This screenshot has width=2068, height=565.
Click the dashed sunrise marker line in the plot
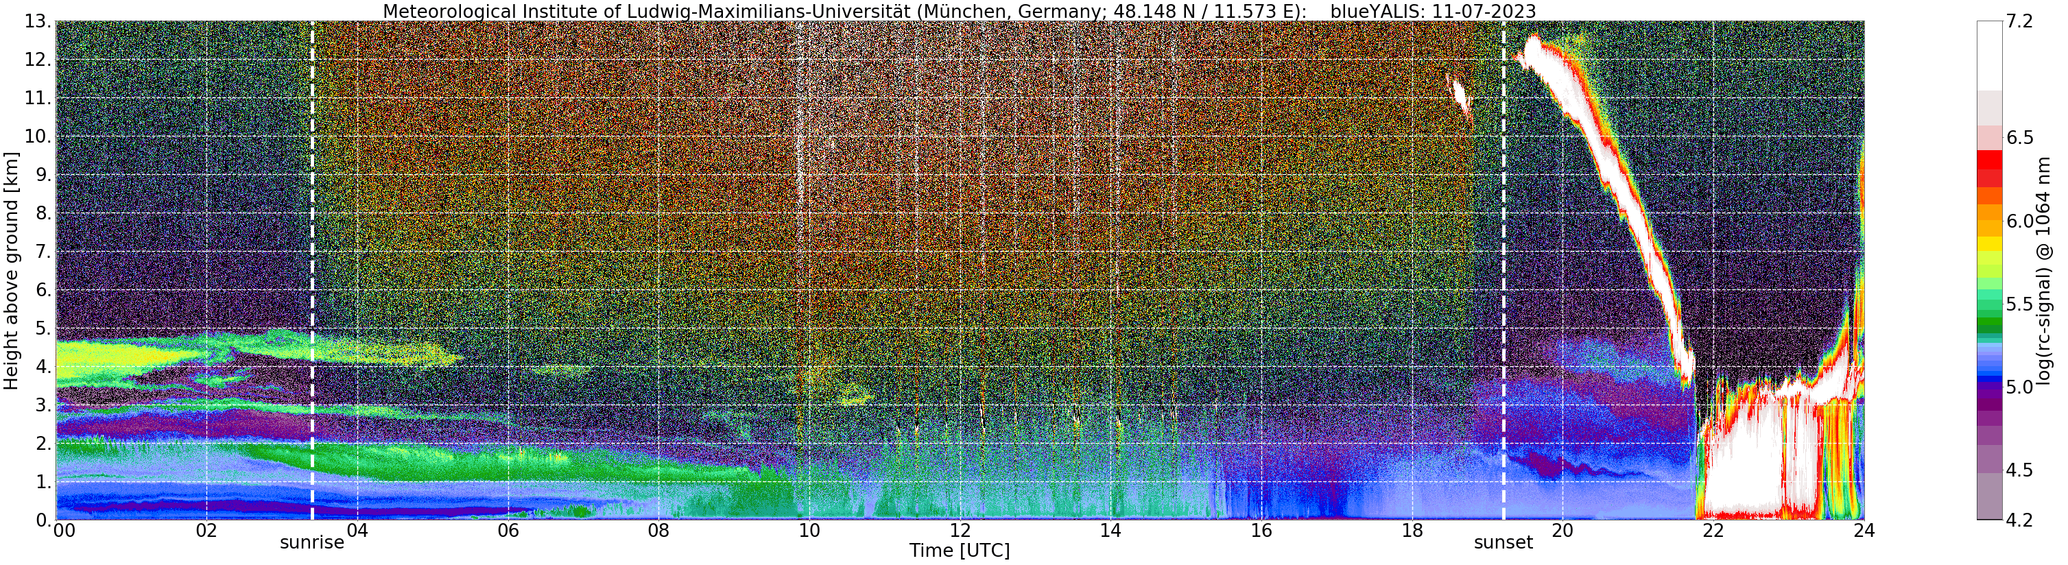pyautogui.click(x=312, y=270)
